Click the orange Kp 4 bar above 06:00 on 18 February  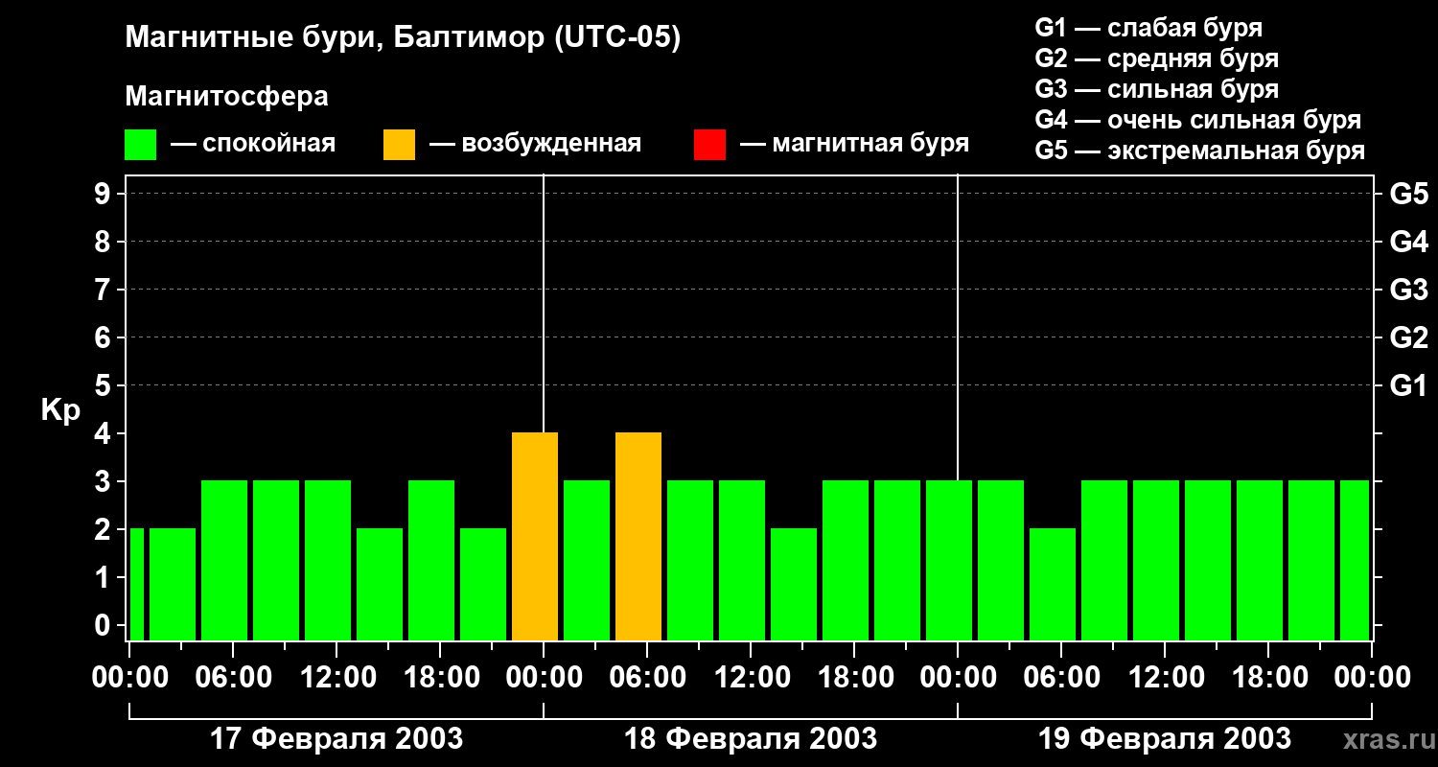(x=638, y=537)
